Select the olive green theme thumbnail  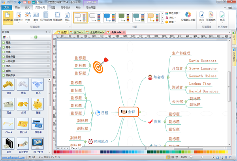click(124, 18)
